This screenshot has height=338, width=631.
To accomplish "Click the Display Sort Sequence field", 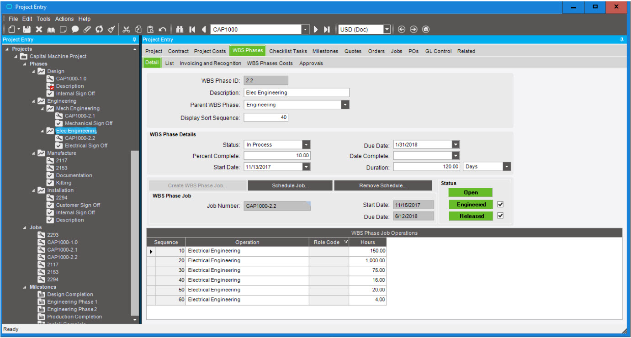I will point(266,118).
